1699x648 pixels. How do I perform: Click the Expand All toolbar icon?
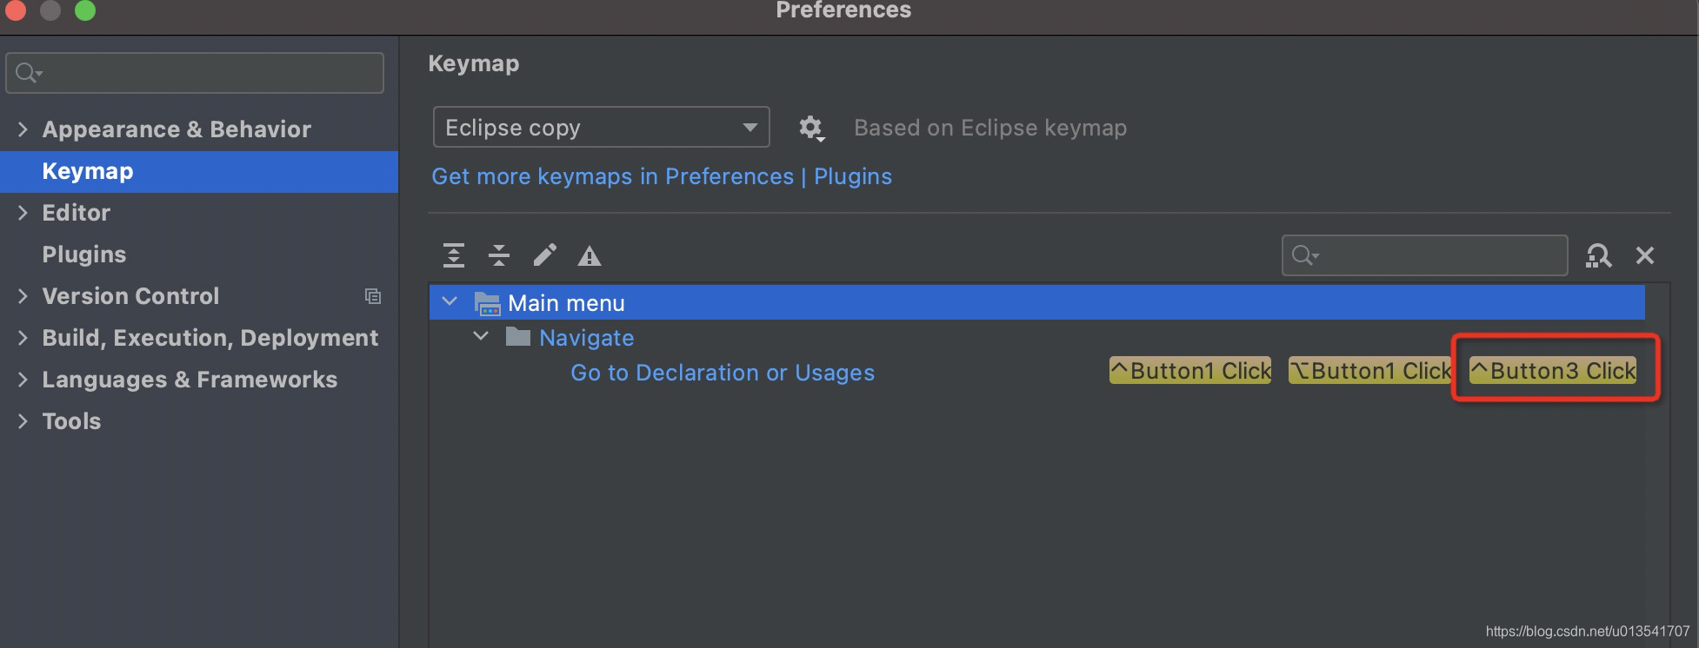454,255
